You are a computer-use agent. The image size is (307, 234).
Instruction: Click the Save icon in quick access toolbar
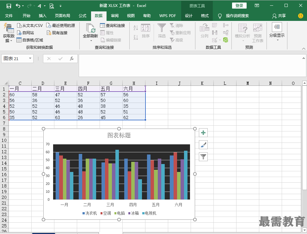pyautogui.click(x=9, y=6)
